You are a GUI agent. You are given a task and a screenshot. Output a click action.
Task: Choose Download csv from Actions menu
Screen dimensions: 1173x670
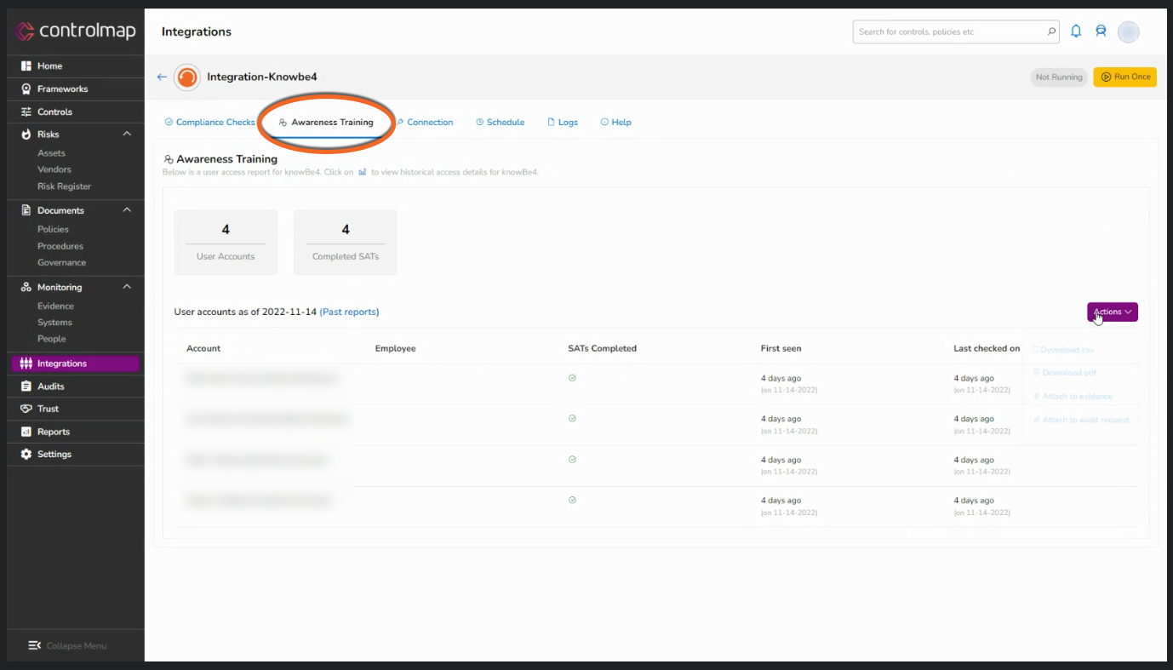click(x=1062, y=350)
